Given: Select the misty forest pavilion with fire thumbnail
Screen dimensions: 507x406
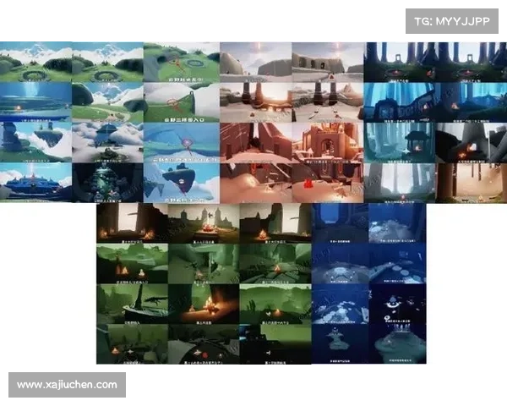Looking at the screenshot, I should 401,141.
